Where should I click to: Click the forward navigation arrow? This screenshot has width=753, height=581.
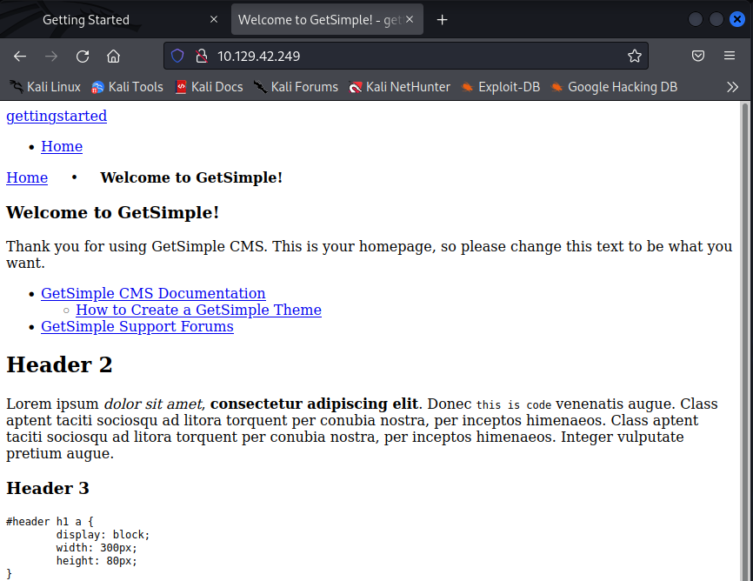[51, 57]
